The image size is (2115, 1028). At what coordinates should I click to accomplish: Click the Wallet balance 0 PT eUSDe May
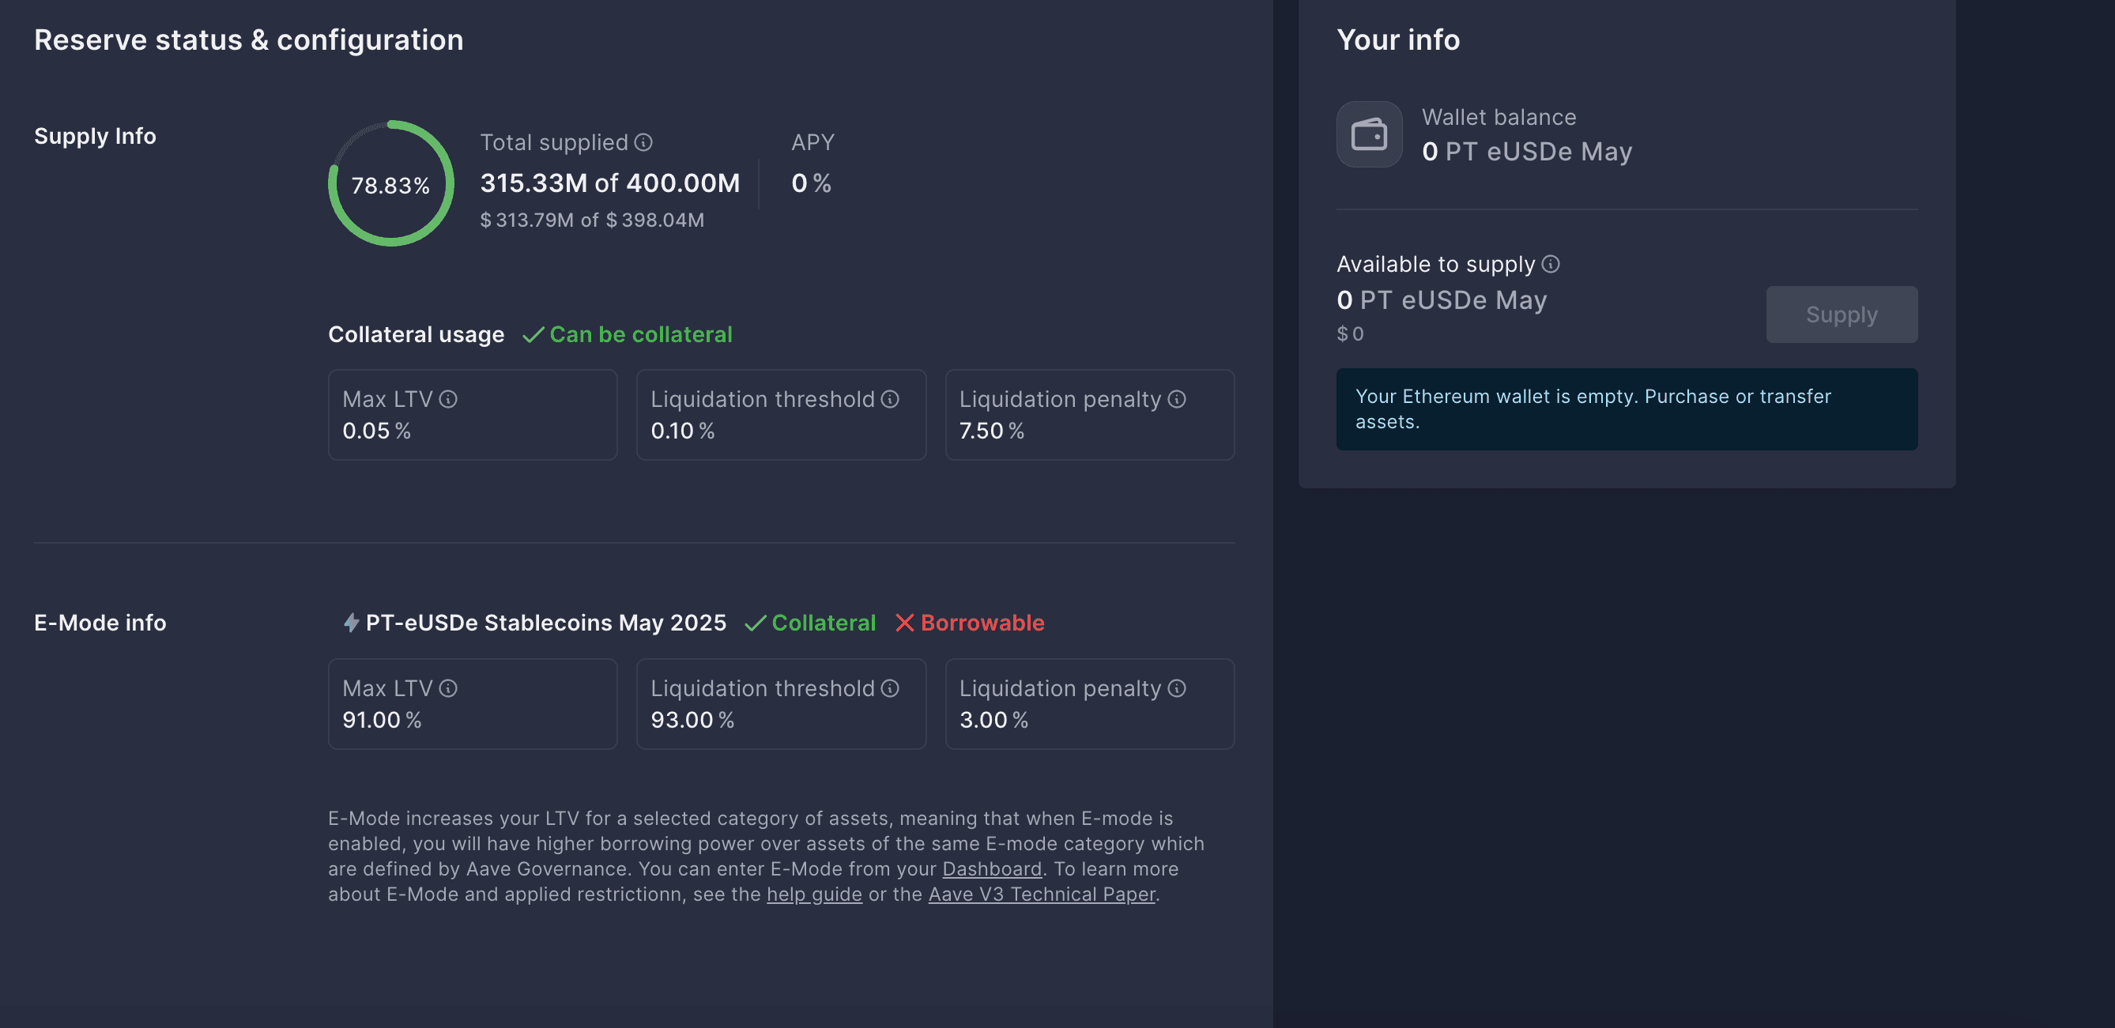click(1526, 152)
